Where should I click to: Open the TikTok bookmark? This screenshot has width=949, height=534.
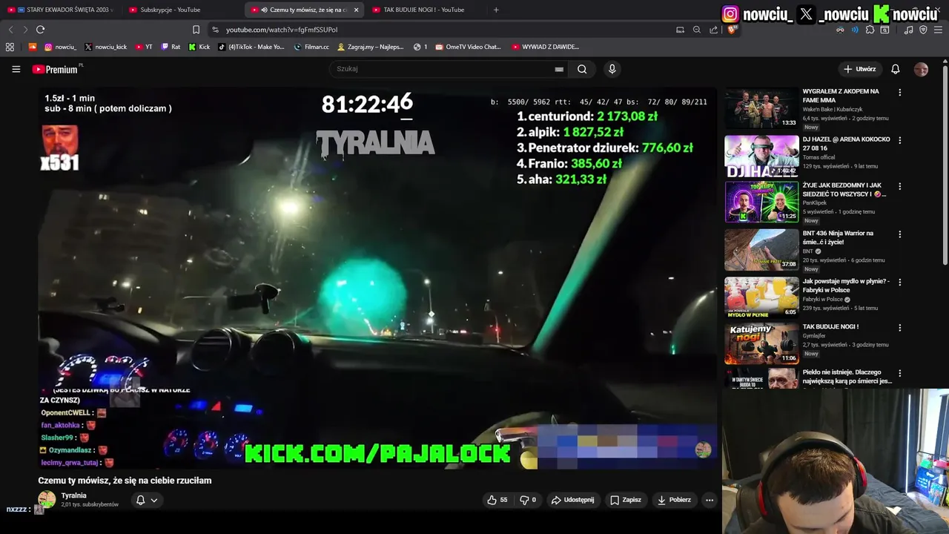coord(251,47)
